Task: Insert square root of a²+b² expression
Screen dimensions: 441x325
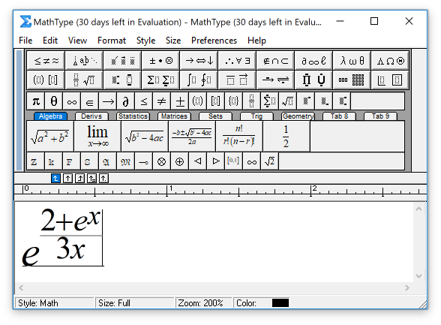Action: [50, 137]
